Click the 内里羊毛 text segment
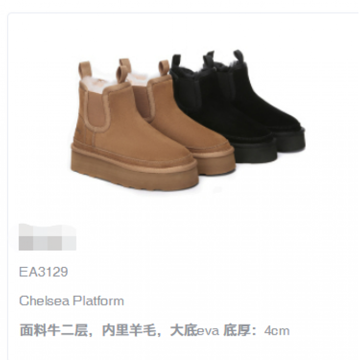This screenshot has height=360, width=360. click(129, 331)
